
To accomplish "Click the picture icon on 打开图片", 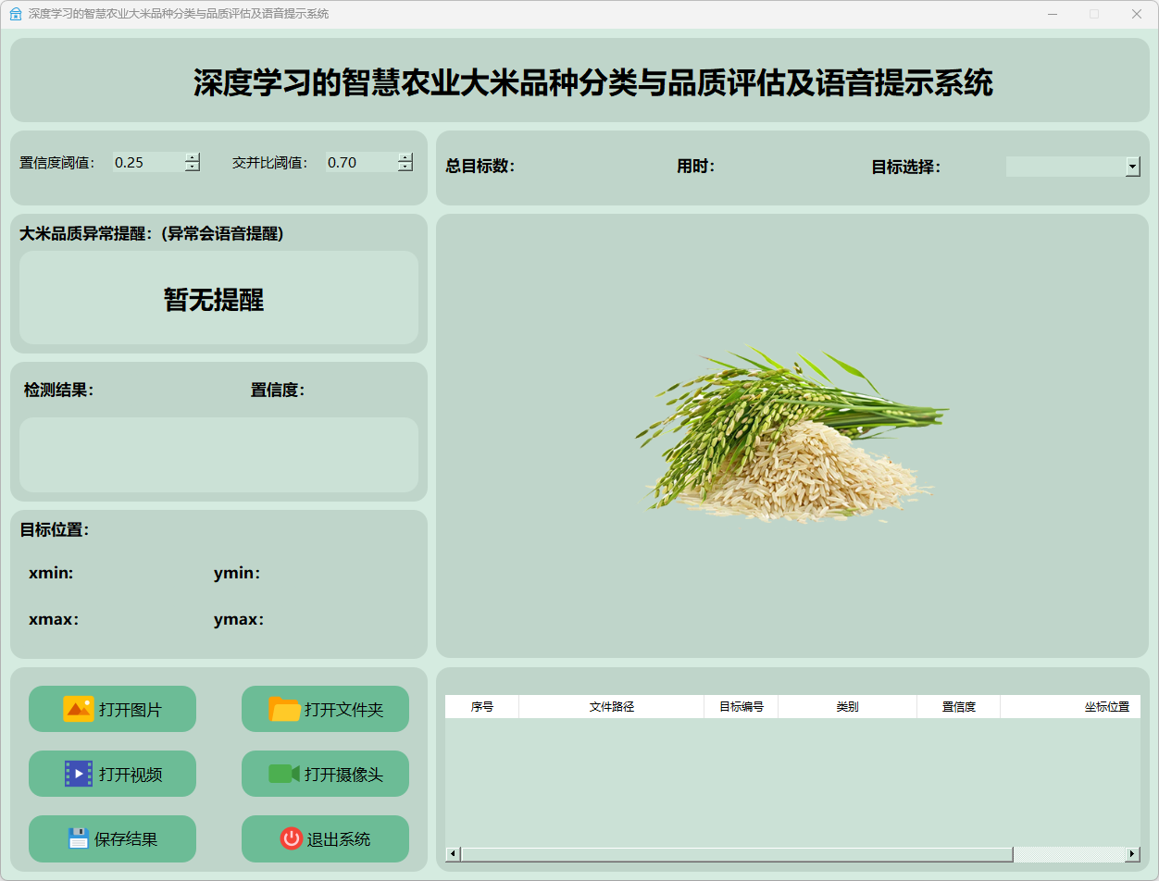I will 79,709.
